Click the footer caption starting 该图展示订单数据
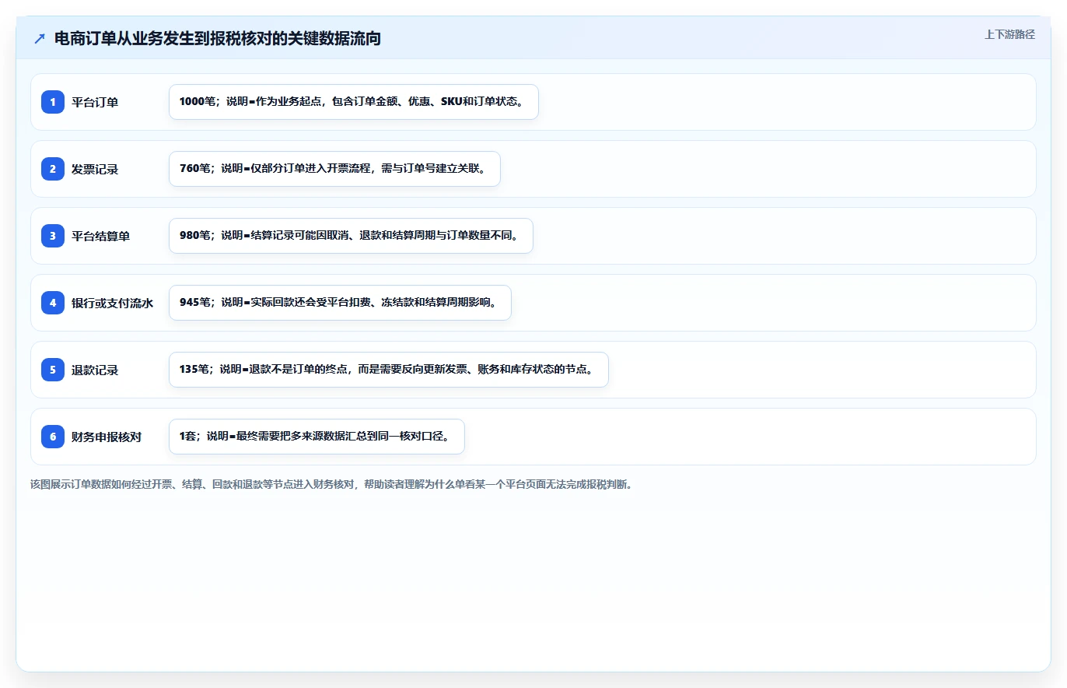The height and width of the screenshot is (688, 1067). 331,484
